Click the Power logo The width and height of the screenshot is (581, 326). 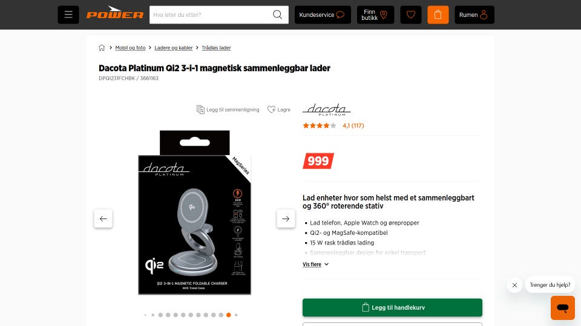115,13
